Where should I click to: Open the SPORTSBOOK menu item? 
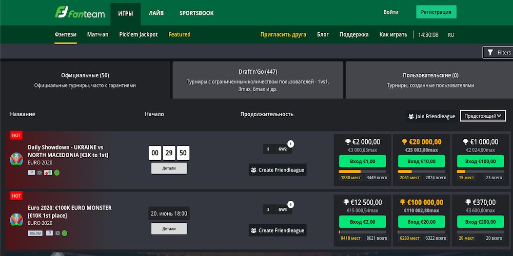pyautogui.click(x=196, y=13)
